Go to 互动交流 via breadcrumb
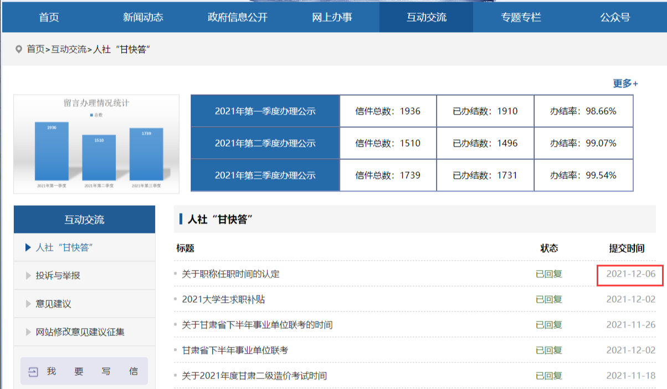Viewport: 667px width, 389px height. click(x=69, y=49)
